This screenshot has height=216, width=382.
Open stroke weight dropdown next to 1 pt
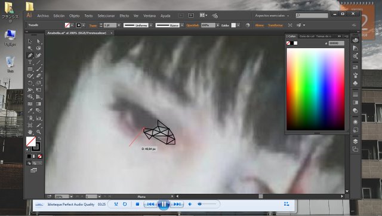coord(119,25)
